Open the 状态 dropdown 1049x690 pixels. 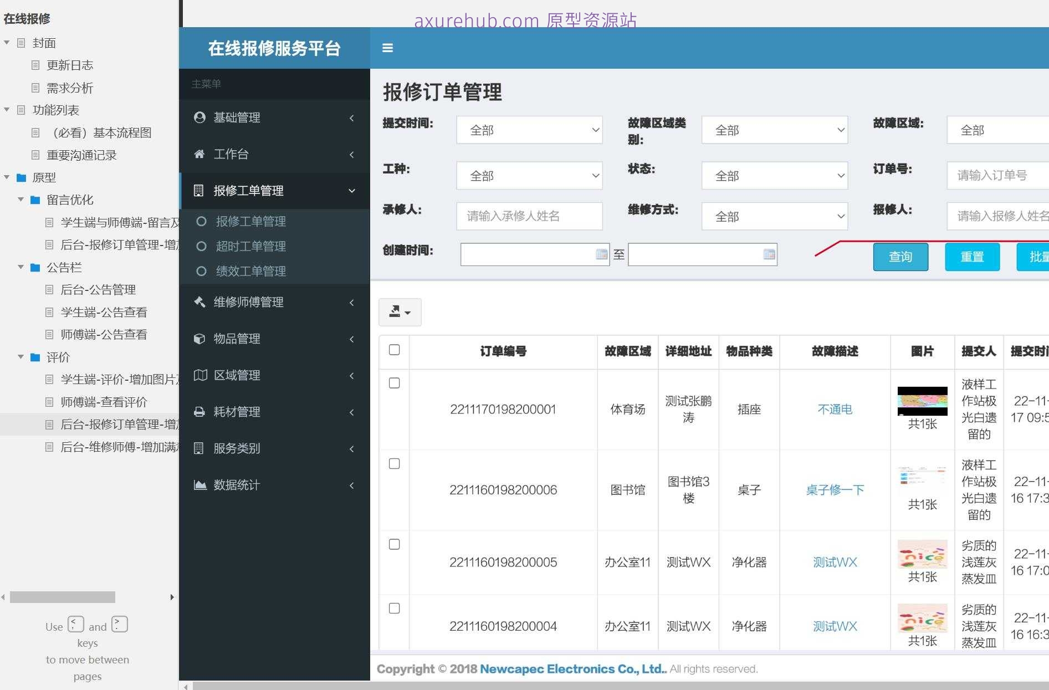[774, 175]
